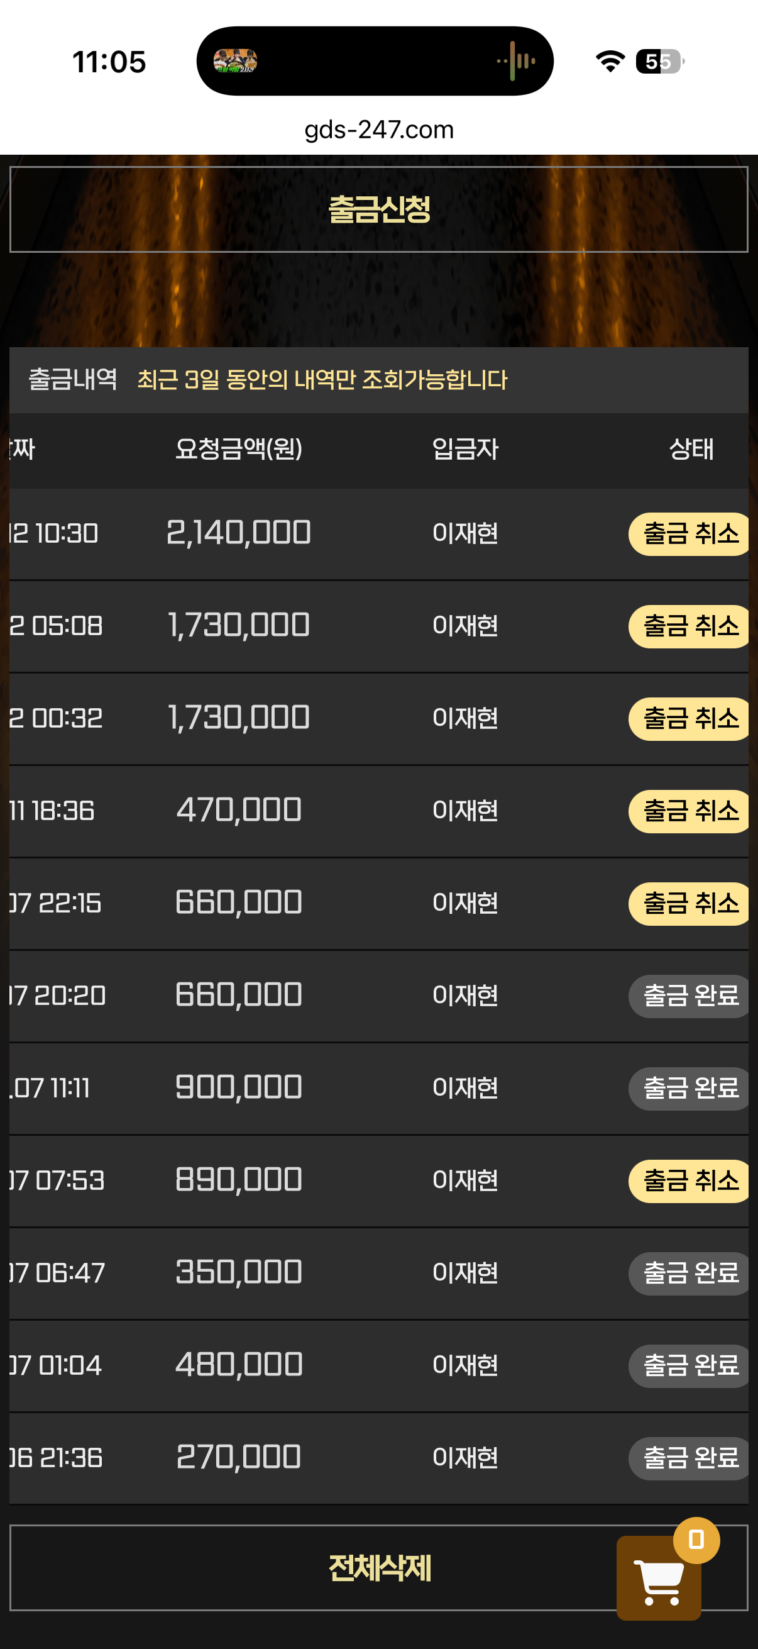
Task: Tap 출금 완료 status for 900,000 row
Action: click(x=689, y=1088)
